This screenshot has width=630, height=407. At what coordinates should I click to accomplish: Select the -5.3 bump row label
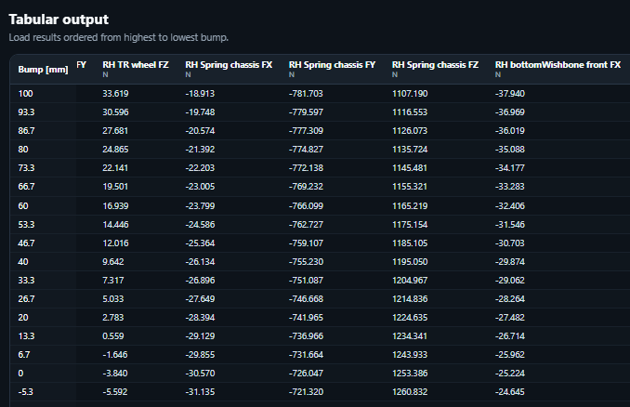point(25,392)
